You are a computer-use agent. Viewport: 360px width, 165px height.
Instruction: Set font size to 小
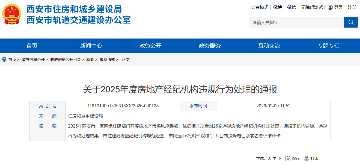pyautogui.click(x=279, y=158)
